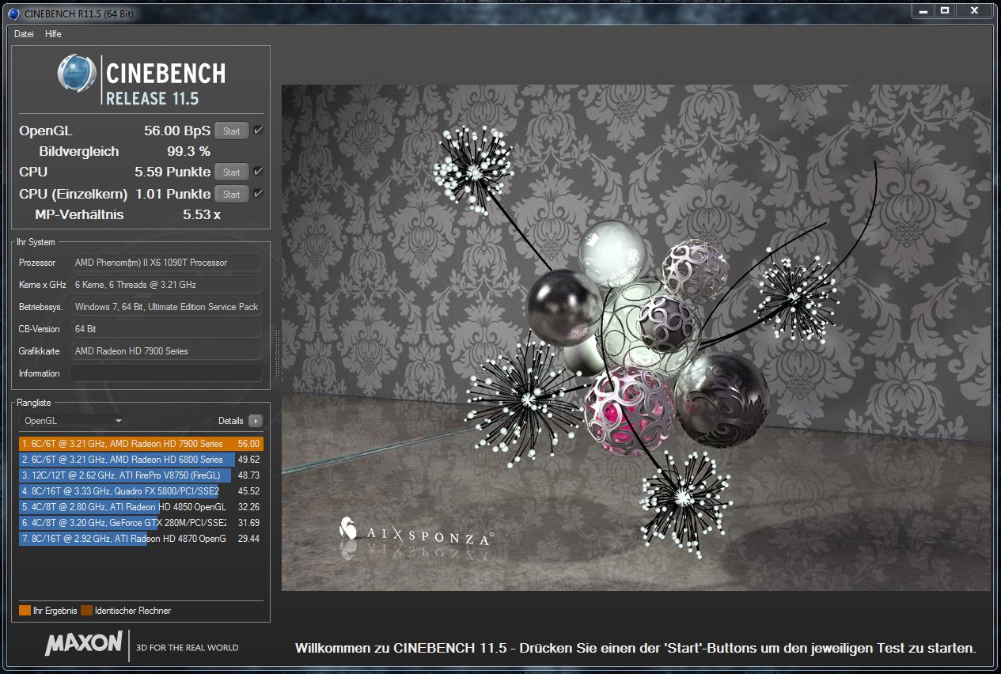Viewport: 1001px width, 674px height.
Task: Toggle the CPU test checkbox
Action: click(x=259, y=171)
